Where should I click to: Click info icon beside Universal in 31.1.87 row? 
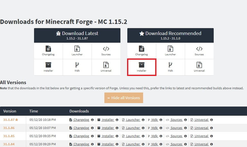pyautogui.click(x=212, y=120)
